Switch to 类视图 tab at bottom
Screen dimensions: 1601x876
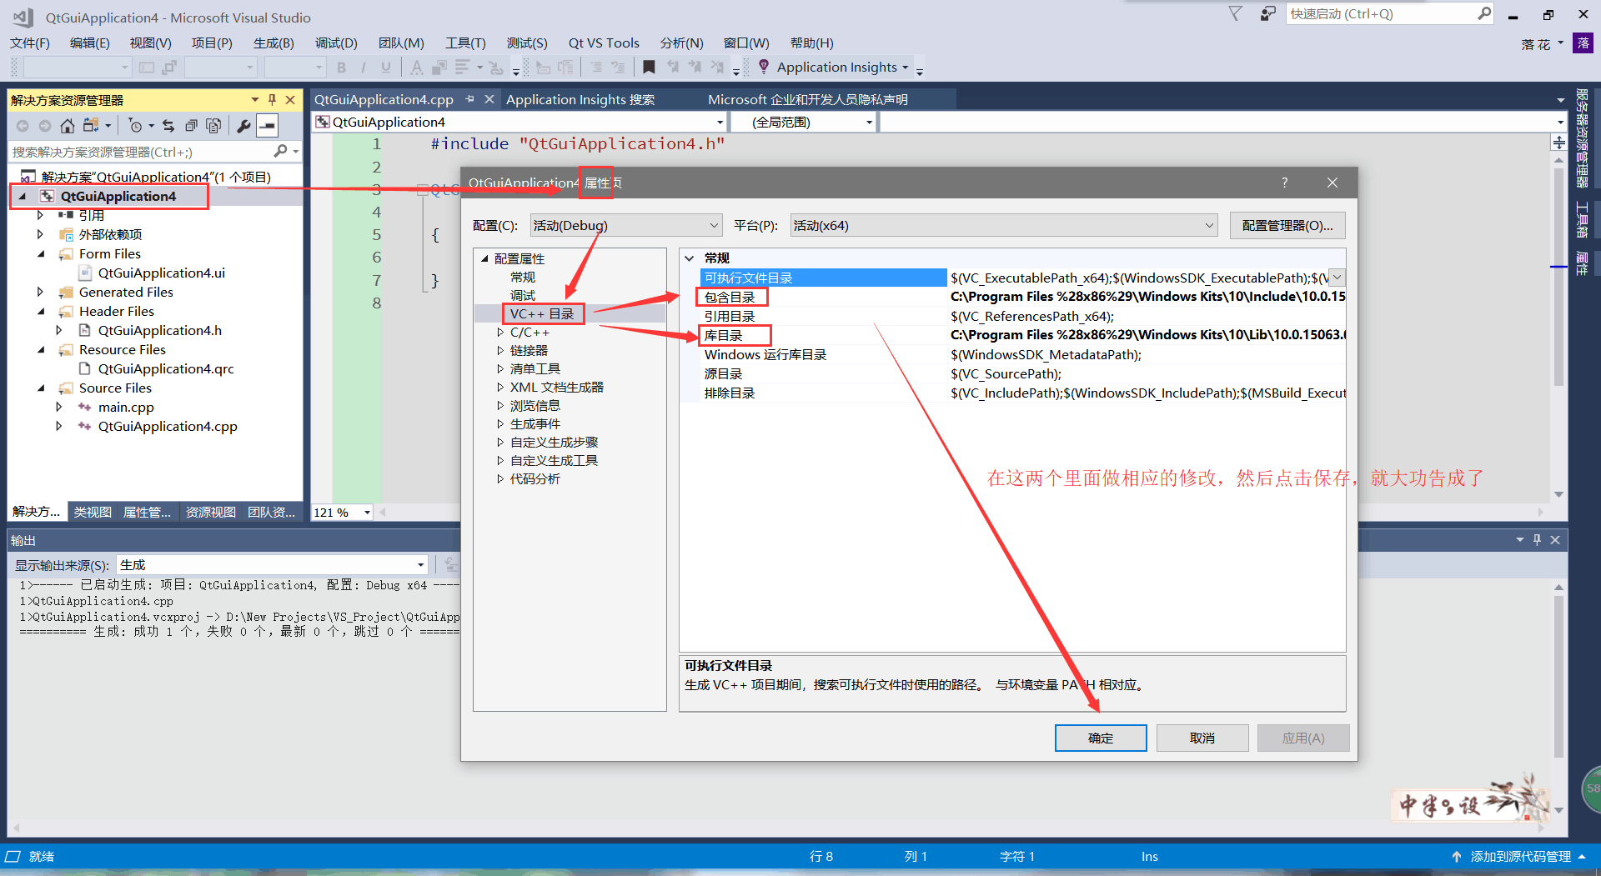pyautogui.click(x=93, y=512)
